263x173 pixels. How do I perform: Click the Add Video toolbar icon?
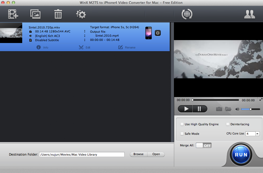pyautogui.click(x=13, y=14)
